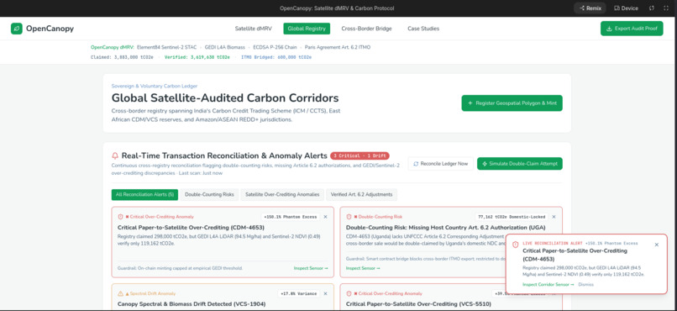Image resolution: width=677 pixels, height=311 pixels.
Task: Click Dismiss link in live alert popup
Action: click(586, 285)
